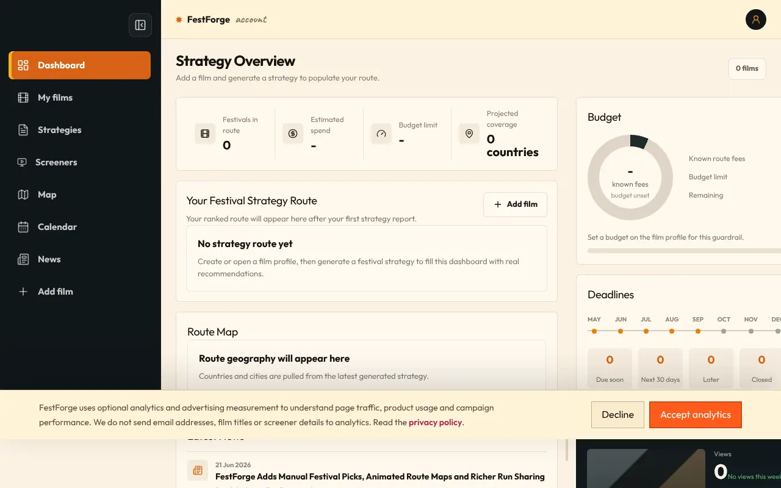Click the Budget limit gauge icon
The image size is (781, 488).
[381, 134]
